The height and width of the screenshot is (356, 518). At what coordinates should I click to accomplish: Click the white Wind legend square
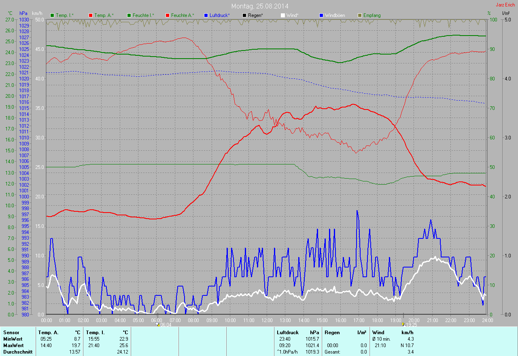283,15
